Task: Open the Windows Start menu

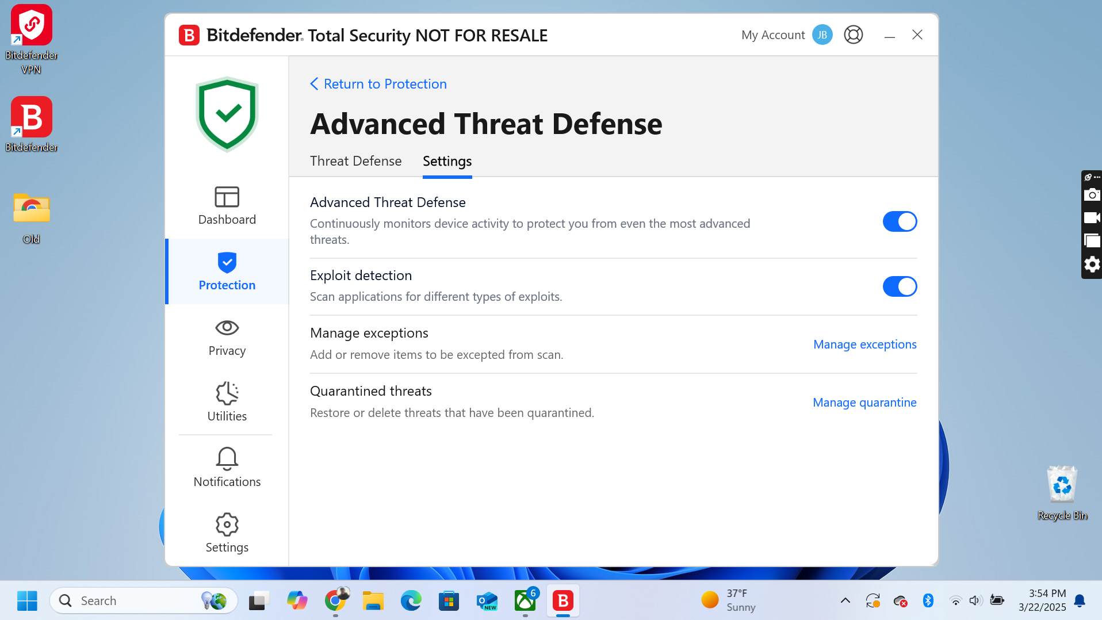Action: tap(27, 600)
